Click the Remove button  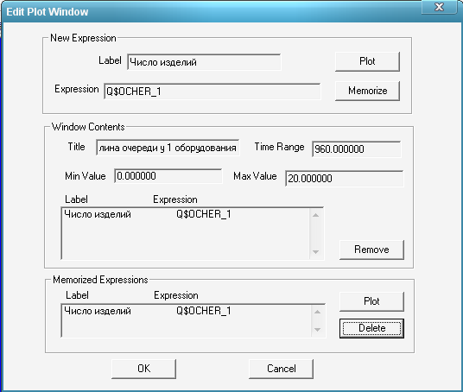click(371, 250)
